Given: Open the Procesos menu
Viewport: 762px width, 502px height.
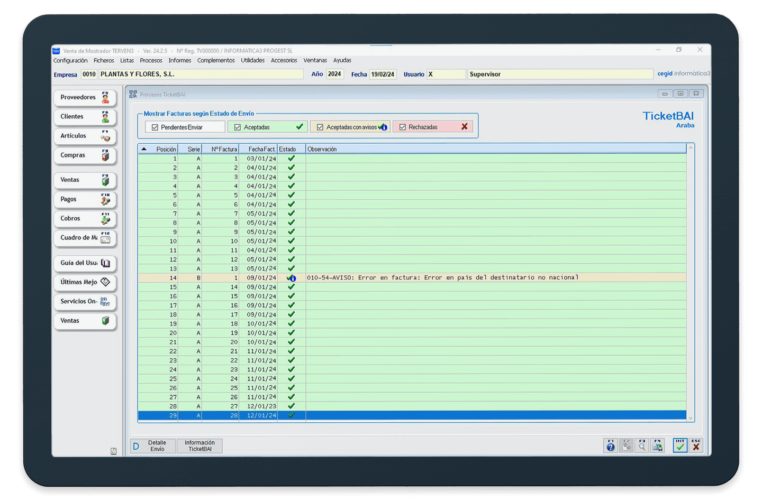Looking at the screenshot, I should pos(151,60).
